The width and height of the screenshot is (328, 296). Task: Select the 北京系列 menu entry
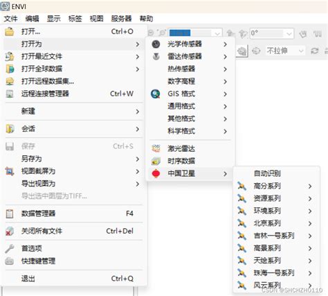click(277, 223)
